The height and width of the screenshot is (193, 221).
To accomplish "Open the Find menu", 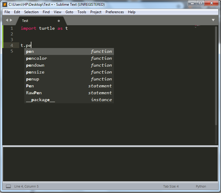I will pos(46,12).
